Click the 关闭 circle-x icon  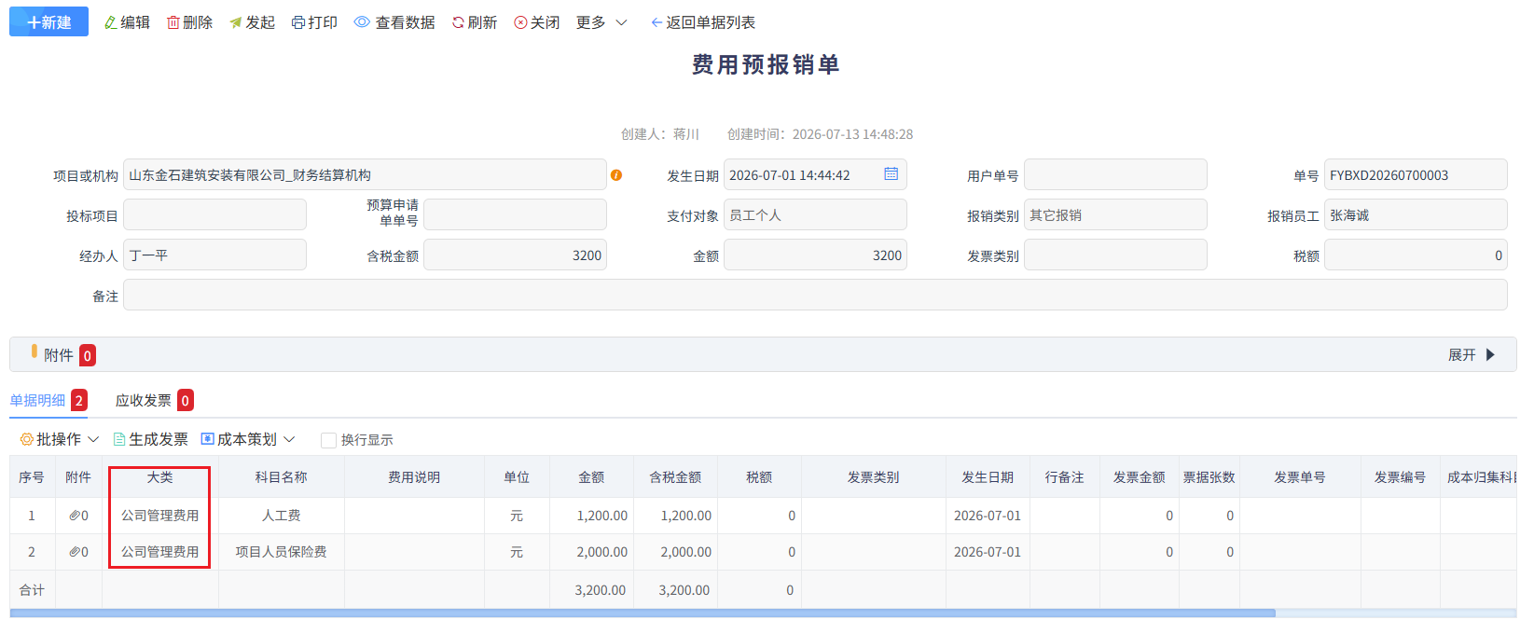click(520, 22)
